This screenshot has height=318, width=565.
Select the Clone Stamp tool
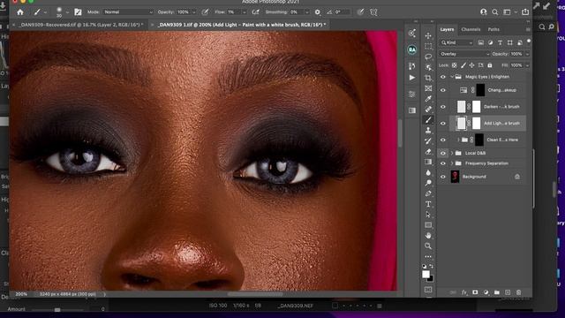pyautogui.click(x=428, y=131)
